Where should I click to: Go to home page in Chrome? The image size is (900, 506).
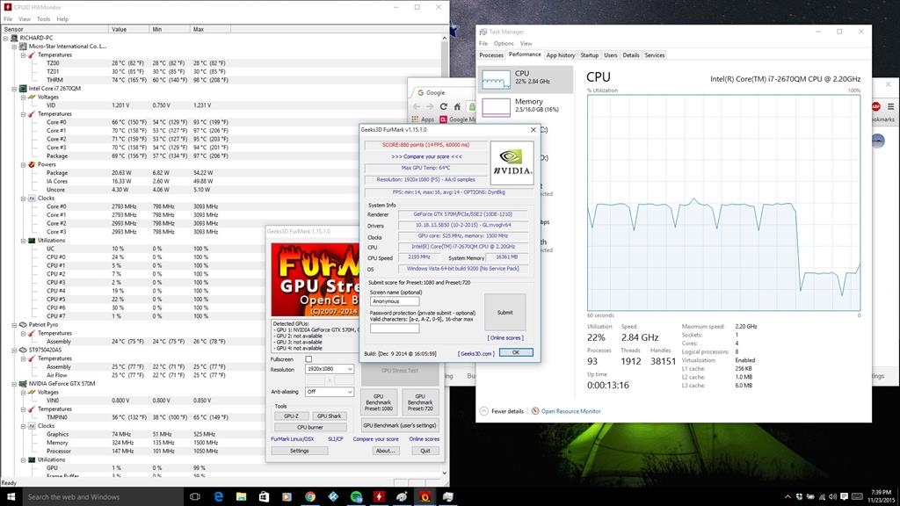click(x=457, y=106)
